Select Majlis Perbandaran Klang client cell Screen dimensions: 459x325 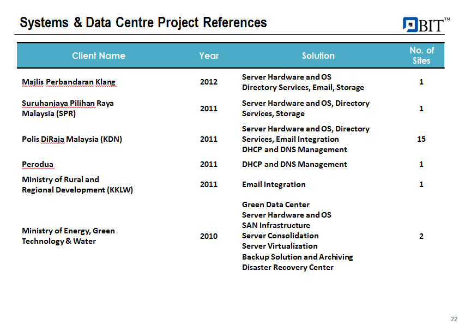(69, 82)
